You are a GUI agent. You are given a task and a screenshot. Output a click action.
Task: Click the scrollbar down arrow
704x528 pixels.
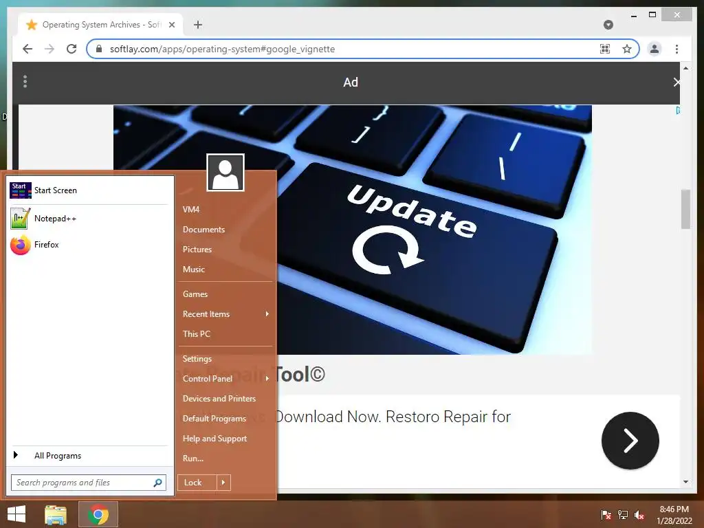(685, 482)
